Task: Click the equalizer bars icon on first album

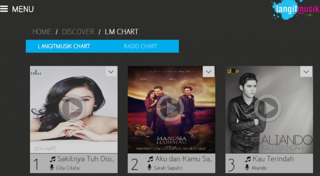Action: coord(36,72)
